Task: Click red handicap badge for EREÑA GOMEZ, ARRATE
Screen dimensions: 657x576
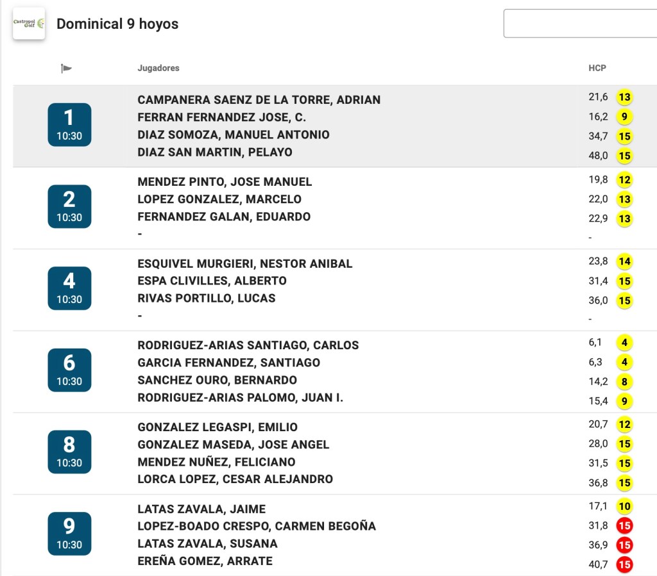Action: (x=624, y=564)
